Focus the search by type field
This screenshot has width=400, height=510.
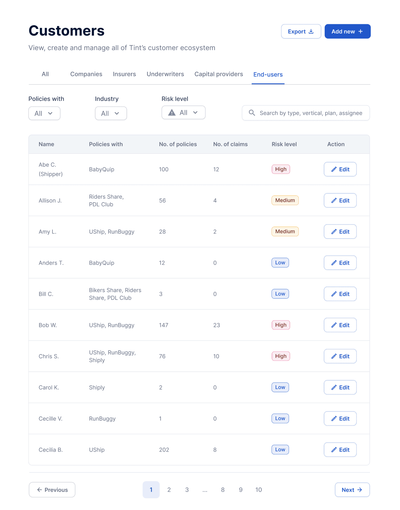(x=306, y=113)
